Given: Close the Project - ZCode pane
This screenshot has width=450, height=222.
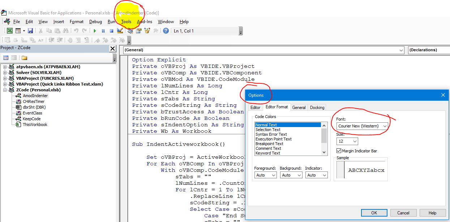Looking at the screenshot, I should coord(112,48).
